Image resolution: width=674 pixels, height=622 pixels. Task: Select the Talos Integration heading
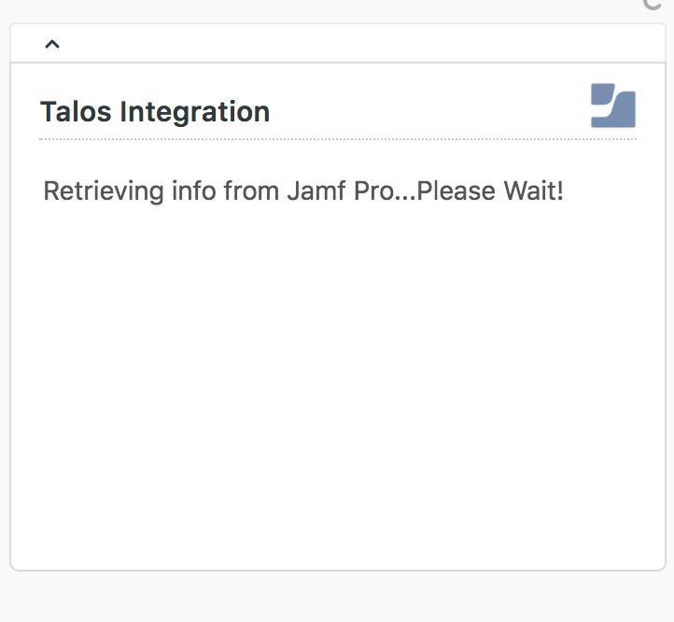point(155,112)
